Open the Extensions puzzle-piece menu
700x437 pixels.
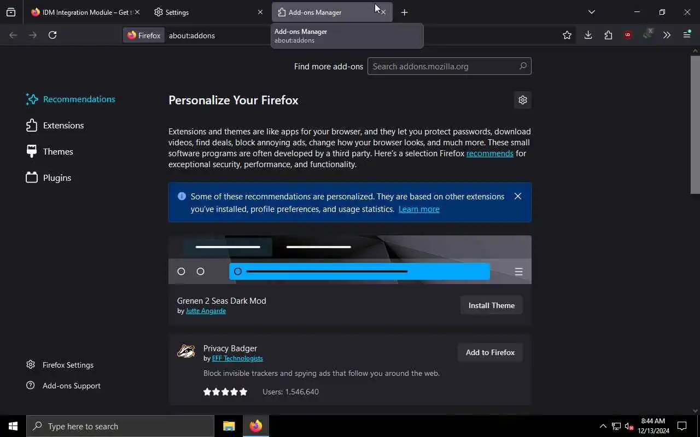tap(608, 35)
